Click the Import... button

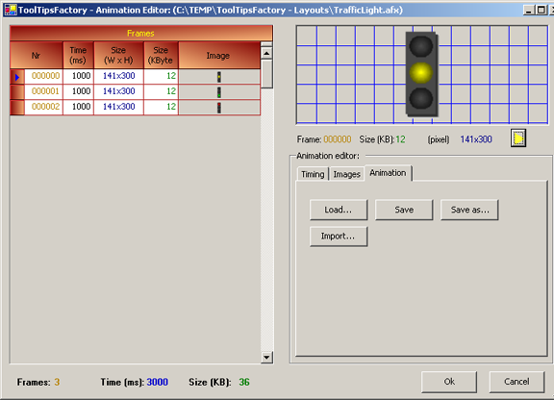click(339, 236)
